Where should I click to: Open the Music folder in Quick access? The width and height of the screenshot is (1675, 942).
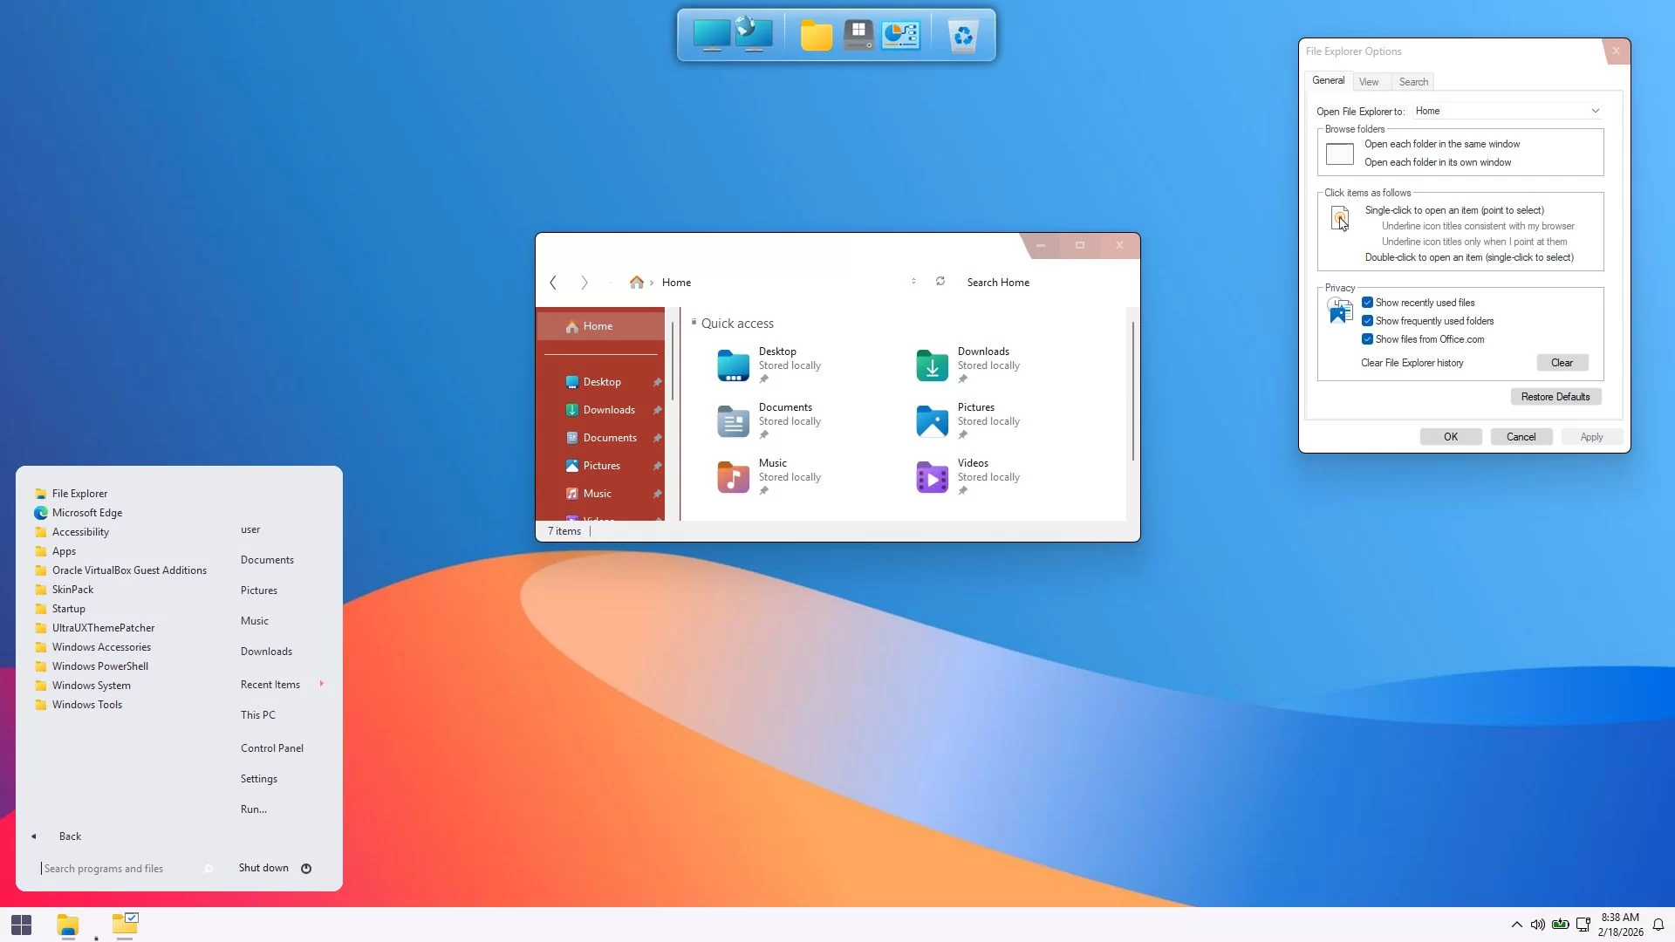(734, 477)
